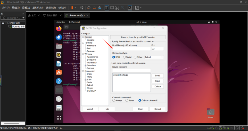Open Firefox from the Ubuntu dock
The image size is (248, 131).
click(x=59, y=29)
